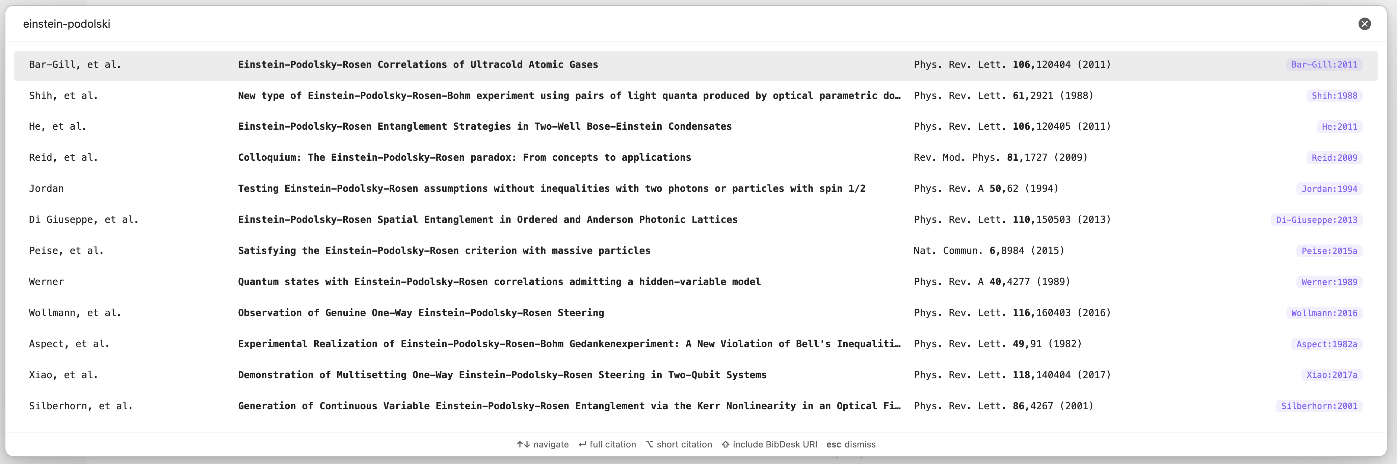Screen dimensions: 1397x464
Task: Click the Shih:1988 cite key tag
Action: click(1334, 96)
